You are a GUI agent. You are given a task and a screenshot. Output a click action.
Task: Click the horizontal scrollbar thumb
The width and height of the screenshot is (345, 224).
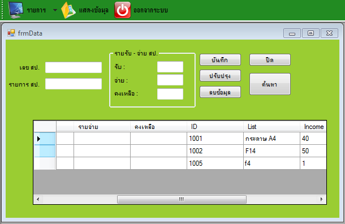pyautogui.click(x=182, y=199)
